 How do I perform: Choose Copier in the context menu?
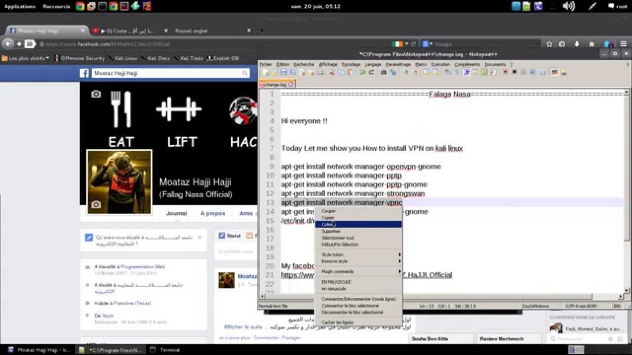[x=358, y=217]
